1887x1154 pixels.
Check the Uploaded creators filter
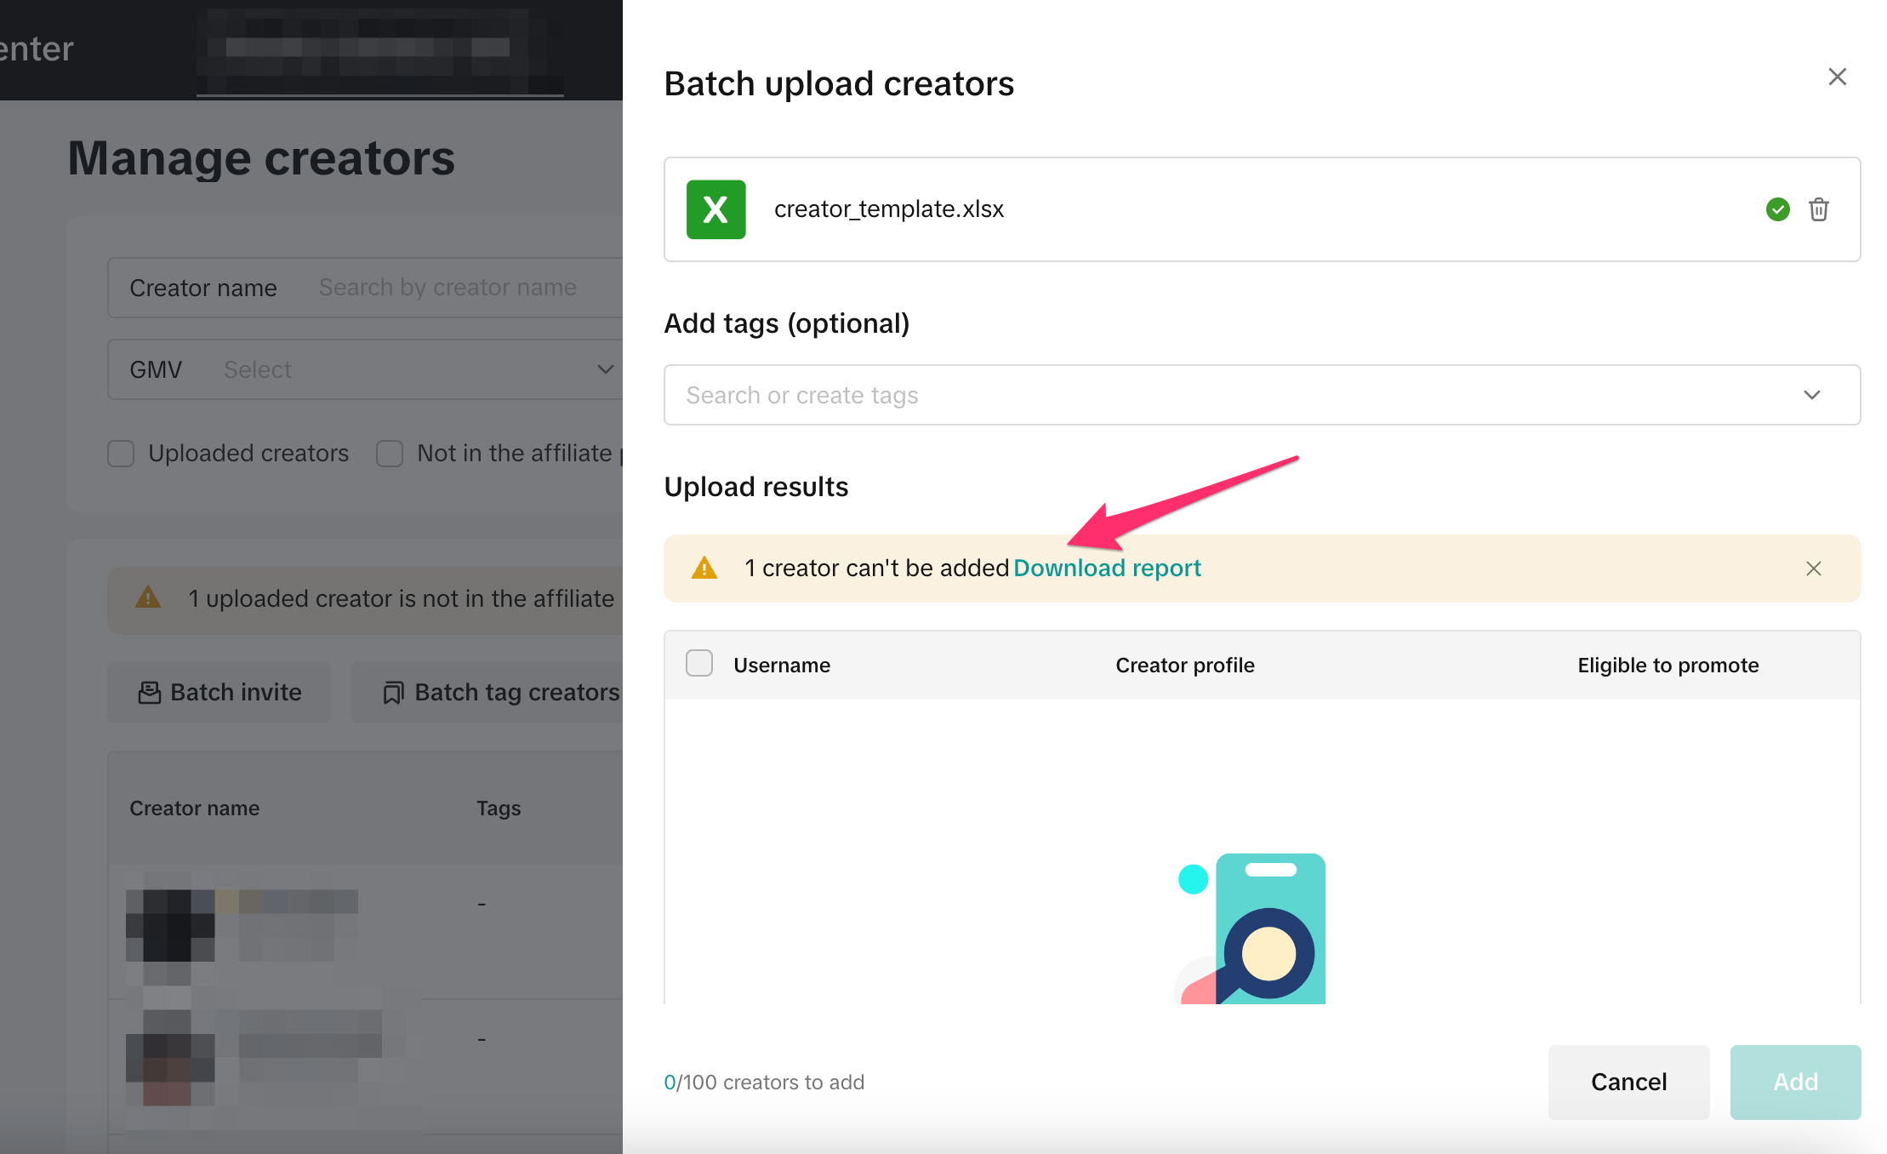tap(121, 454)
